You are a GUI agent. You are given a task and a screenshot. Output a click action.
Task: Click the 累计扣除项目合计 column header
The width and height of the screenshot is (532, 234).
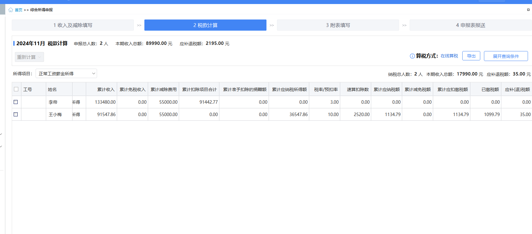(x=200, y=89)
